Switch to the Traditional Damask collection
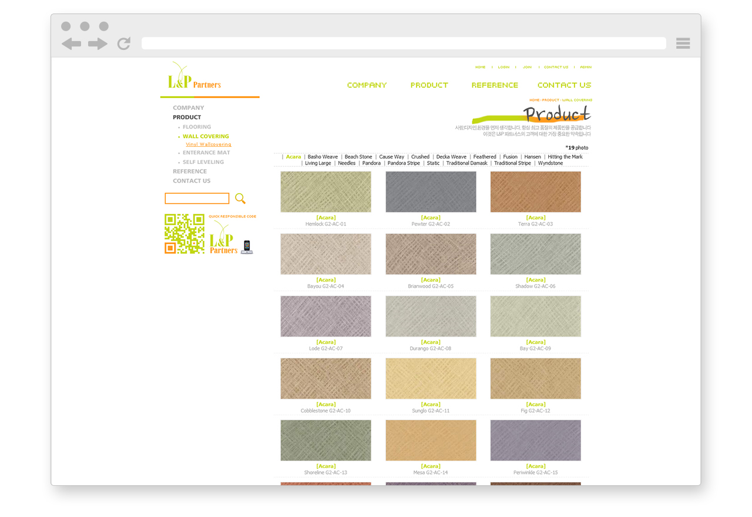This screenshot has height=517, width=752. tap(466, 163)
